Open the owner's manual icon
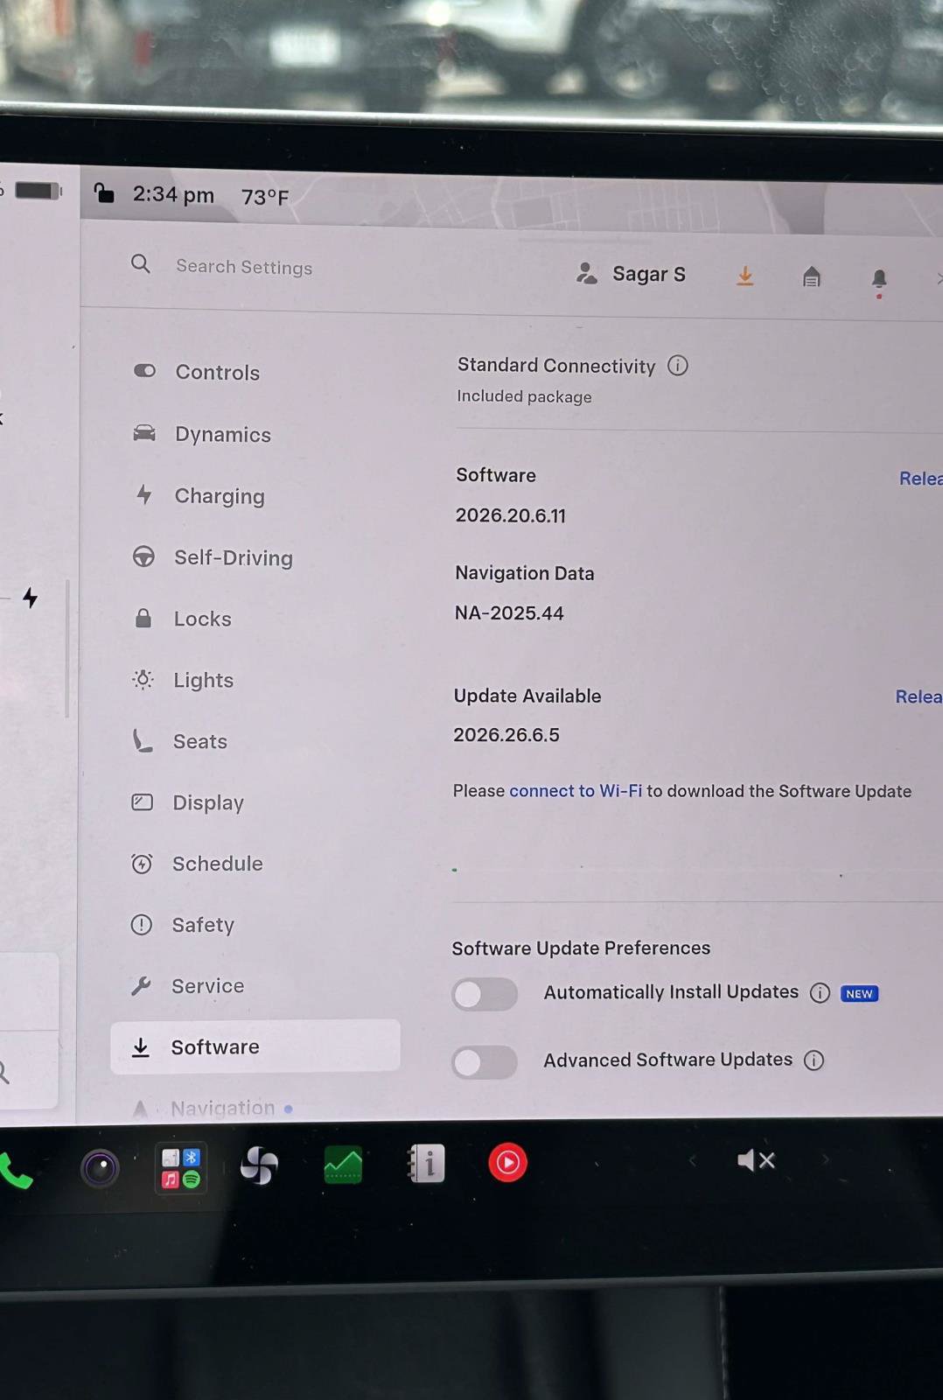 pos(426,1164)
